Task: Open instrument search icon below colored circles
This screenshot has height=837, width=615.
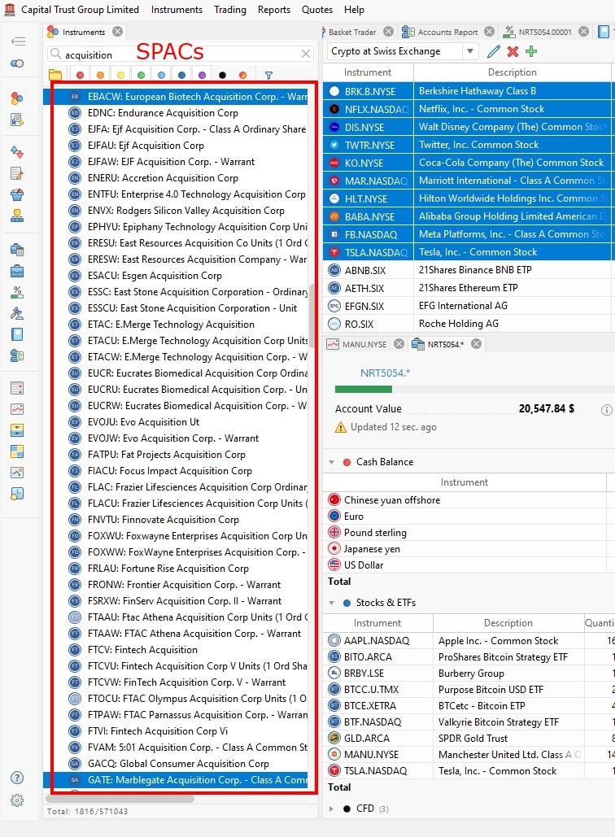Action: pos(17,120)
